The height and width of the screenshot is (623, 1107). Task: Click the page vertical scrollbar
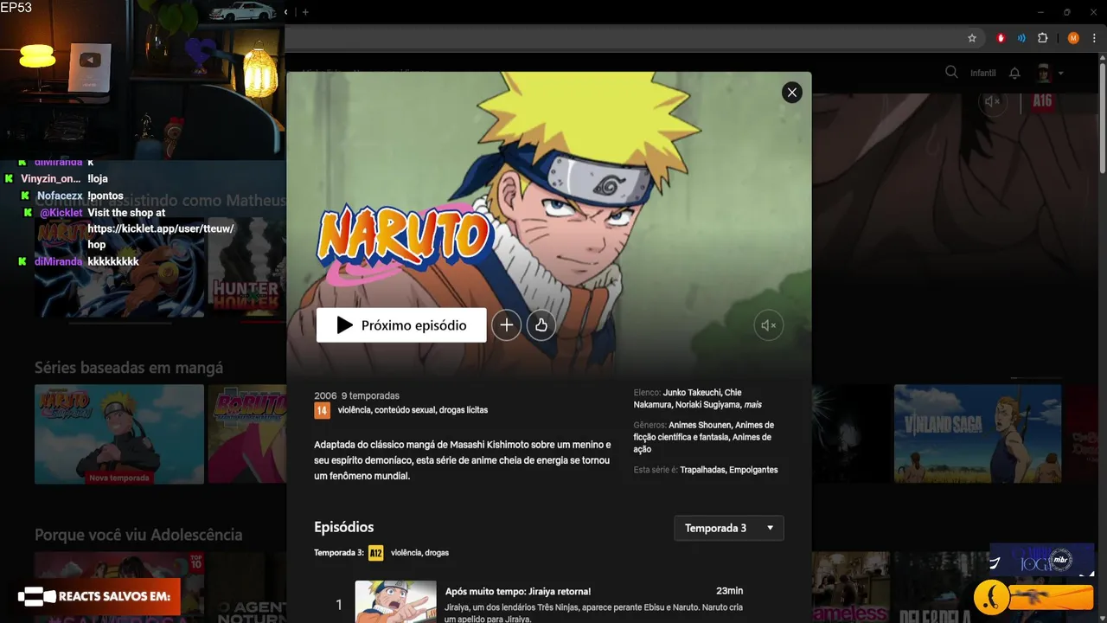[x=1102, y=117]
